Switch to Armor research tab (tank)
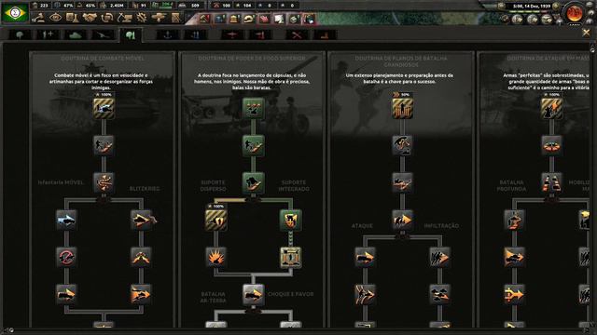The width and height of the screenshot is (597, 335). tap(75, 35)
